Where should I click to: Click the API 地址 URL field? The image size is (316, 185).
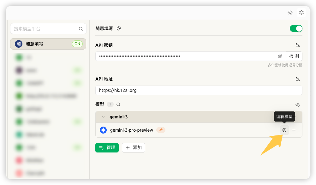pos(198,90)
